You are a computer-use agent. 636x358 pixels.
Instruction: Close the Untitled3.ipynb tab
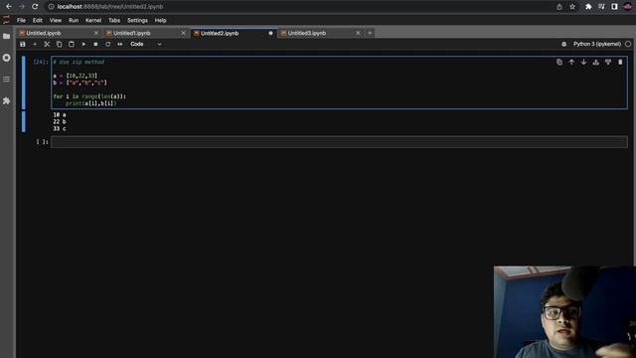tap(358, 33)
